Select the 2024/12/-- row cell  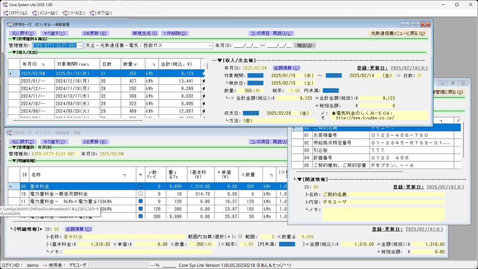(36, 88)
